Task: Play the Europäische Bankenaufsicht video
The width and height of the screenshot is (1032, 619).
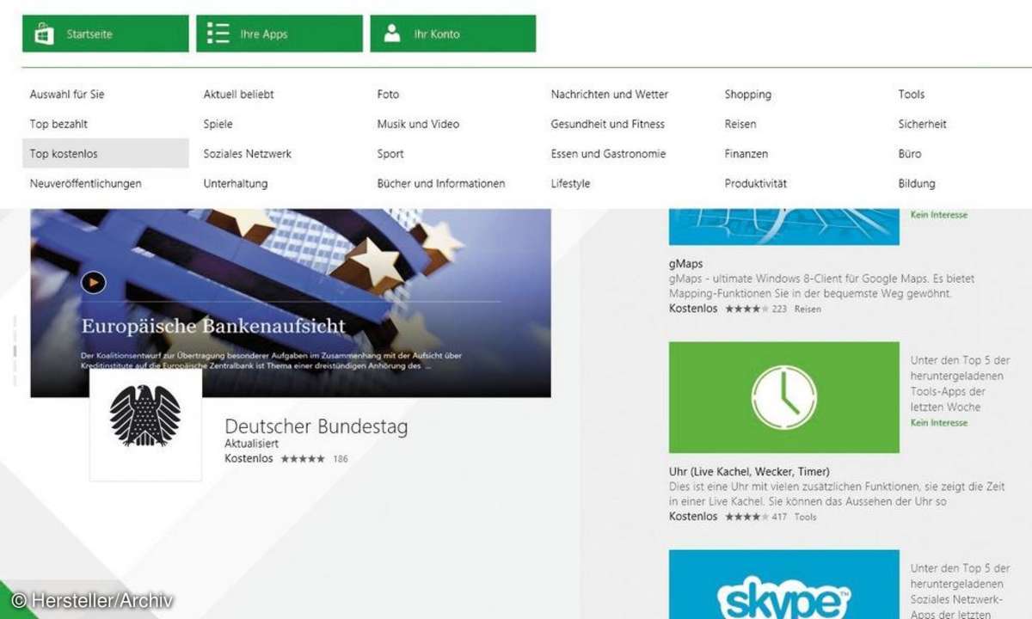Action: coord(93,281)
